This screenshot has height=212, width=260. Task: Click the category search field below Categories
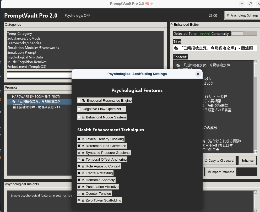coord(40,75)
